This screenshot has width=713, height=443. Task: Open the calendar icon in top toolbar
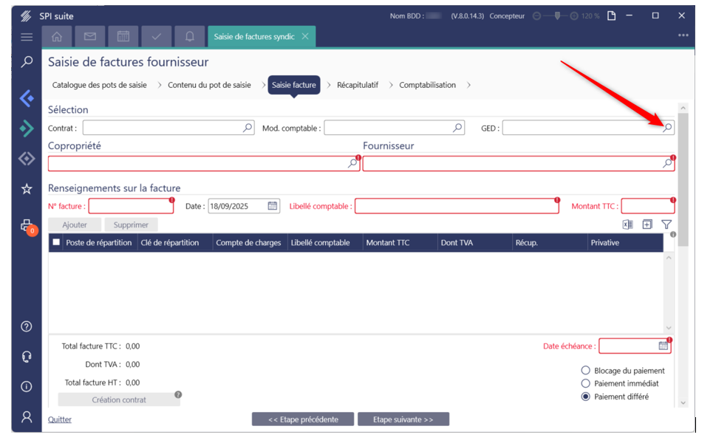[123, 36]
